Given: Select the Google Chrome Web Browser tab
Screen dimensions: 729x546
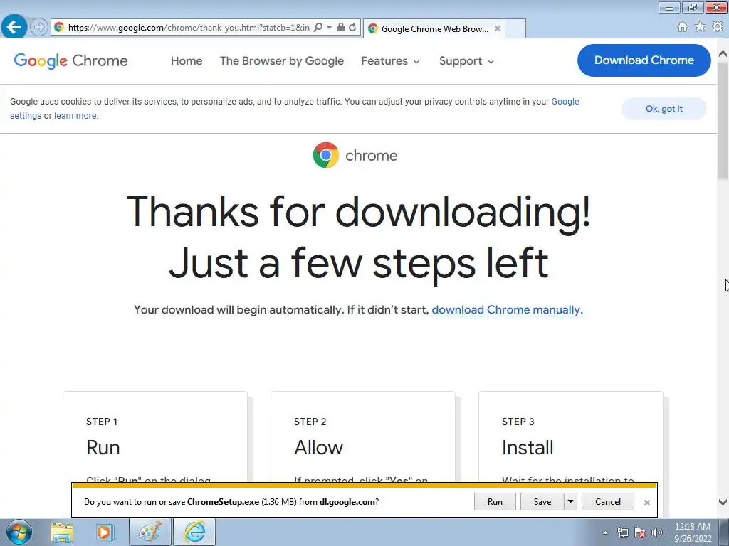Looking at the screenshot, I should (434, 28).
